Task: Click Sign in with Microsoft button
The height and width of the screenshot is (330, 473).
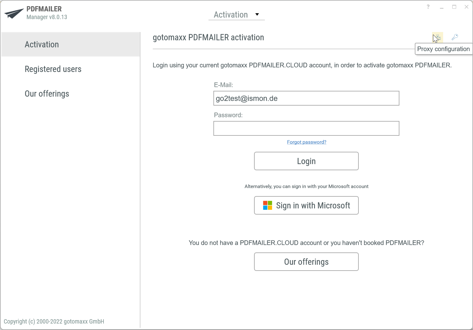Action: pyautogui.click(x=306, y=205)
